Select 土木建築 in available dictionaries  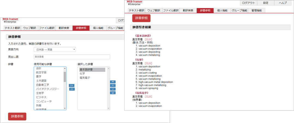point(41,81)
